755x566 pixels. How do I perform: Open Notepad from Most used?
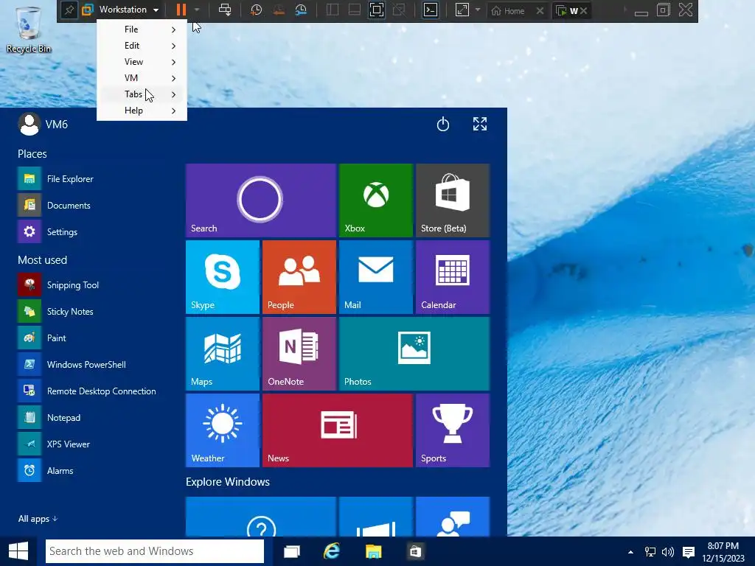[x=49, y=417]
